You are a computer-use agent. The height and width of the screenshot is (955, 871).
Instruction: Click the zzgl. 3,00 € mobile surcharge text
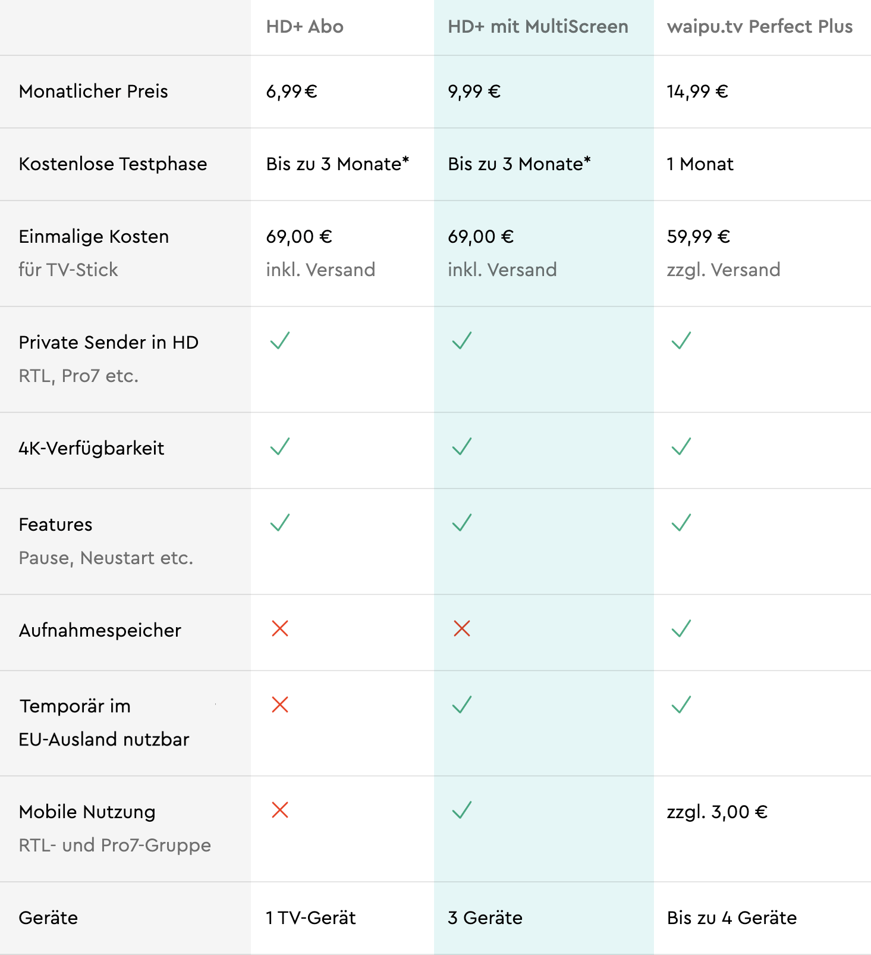click(717, 812)
